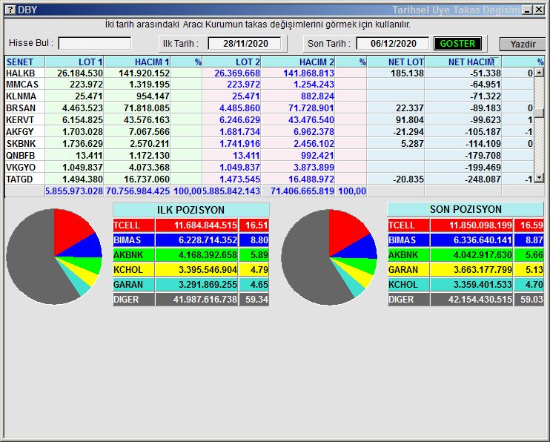The width and height of the screenshot is (550, 442).
Task: Click yellow KCHOL swatch in ILK POZISYON
Action: 133,270
